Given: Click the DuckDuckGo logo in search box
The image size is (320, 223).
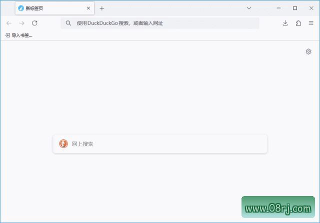Looking at the screenshot, I should coord(63,144).
